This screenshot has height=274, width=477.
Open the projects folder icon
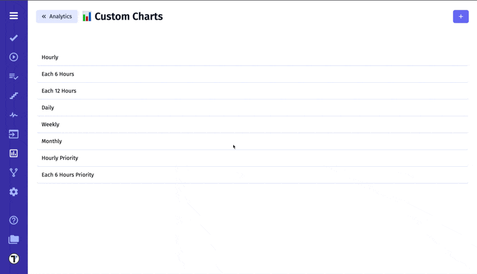point(14,239)
